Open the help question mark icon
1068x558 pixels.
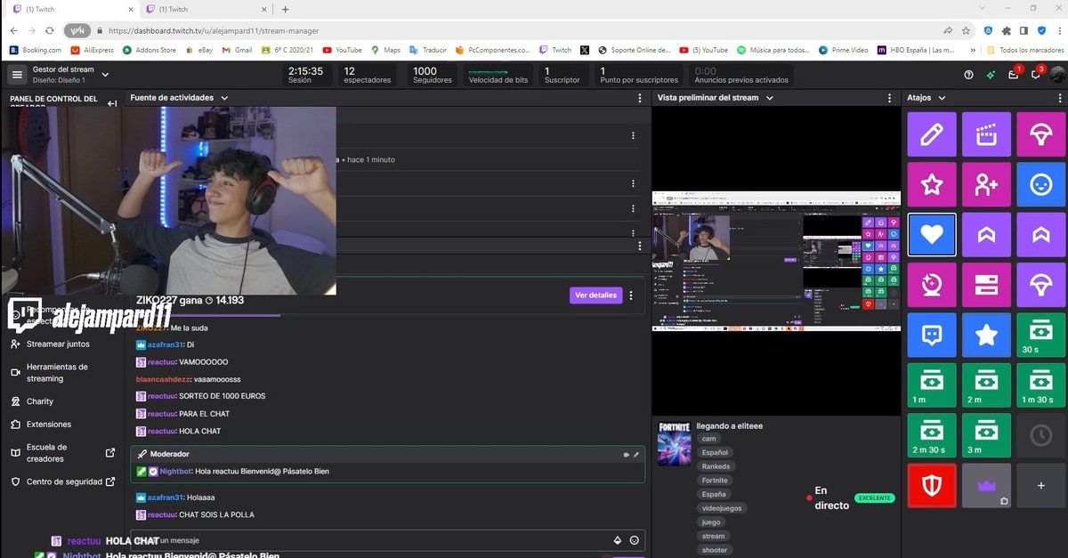tap(969, 75)
